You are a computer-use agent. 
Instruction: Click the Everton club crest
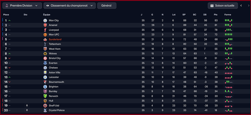tap(45, 63)
